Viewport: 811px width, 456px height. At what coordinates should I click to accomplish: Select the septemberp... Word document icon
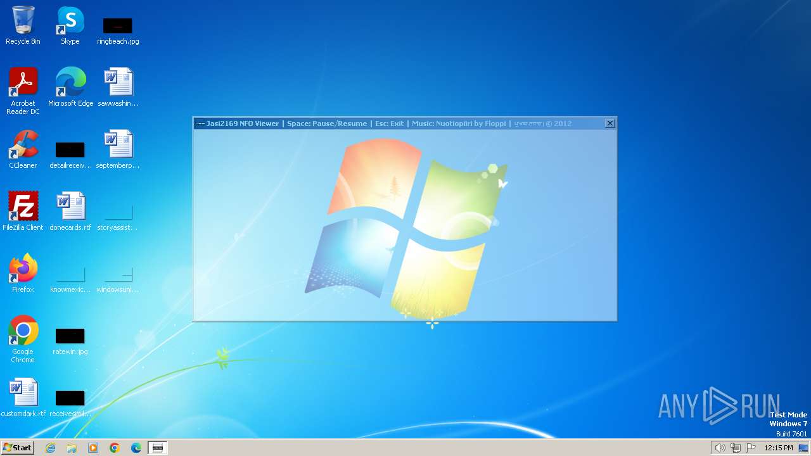click(x=118, y=149)
